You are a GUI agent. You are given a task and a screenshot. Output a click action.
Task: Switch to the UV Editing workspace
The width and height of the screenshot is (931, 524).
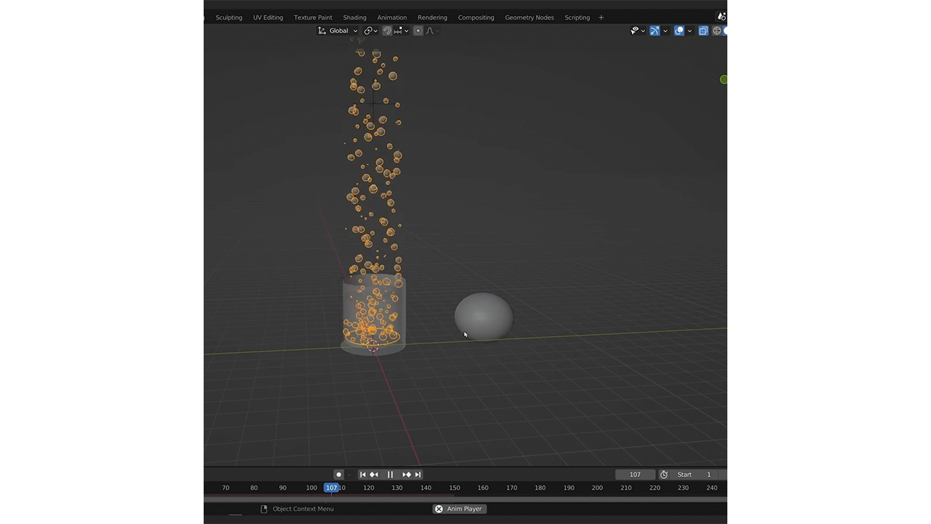pos(268,17)
